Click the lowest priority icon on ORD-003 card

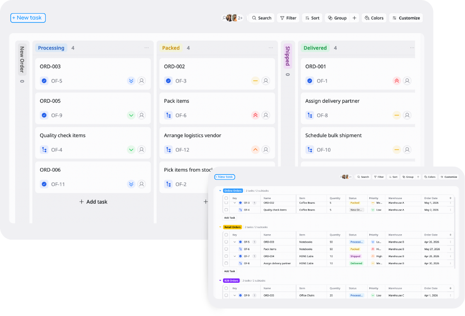point(131,81)
